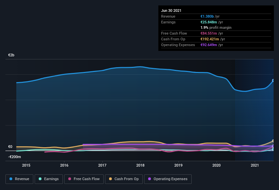The image size is (279, 190).
Task: Click the €92.649m operating expenses value
Action: tap(209, 45)
